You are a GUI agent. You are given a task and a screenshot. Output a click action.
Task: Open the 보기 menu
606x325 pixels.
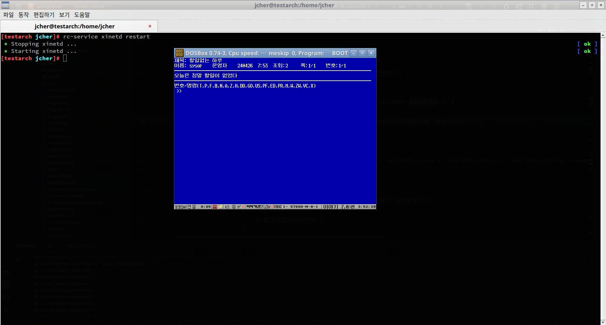(64, 15)
